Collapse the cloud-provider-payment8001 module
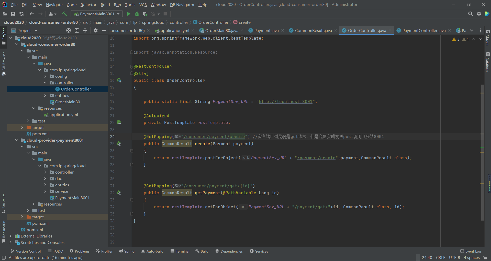This screenshot has height=261, width=491. click(x=17, y=140)
